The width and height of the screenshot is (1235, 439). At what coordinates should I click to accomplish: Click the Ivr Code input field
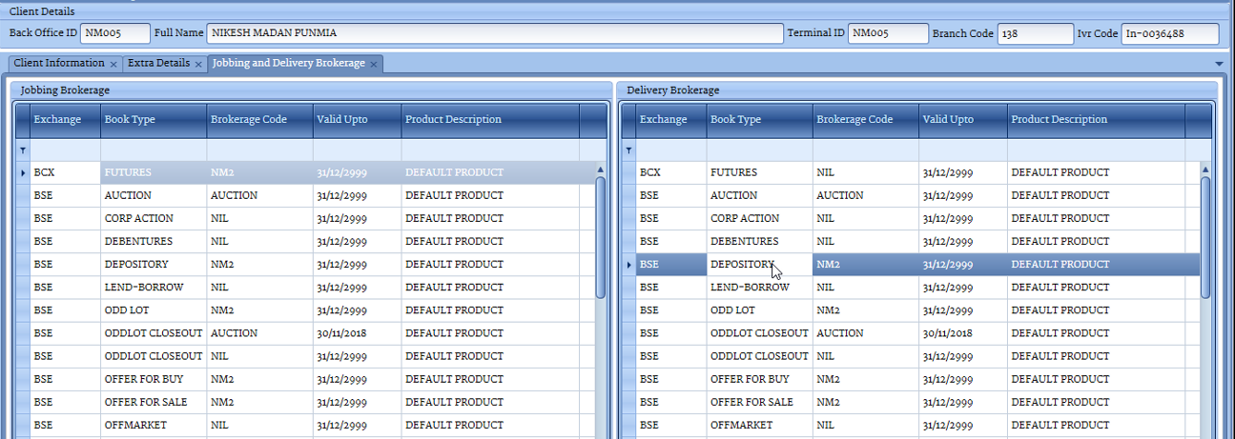coord(1169,33)
